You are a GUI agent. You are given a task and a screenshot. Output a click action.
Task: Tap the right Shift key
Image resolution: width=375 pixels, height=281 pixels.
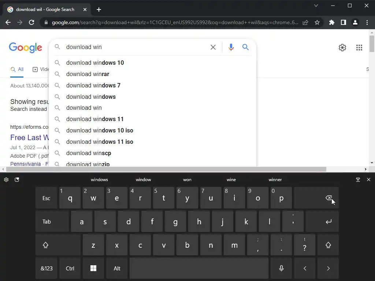point(328,245)
